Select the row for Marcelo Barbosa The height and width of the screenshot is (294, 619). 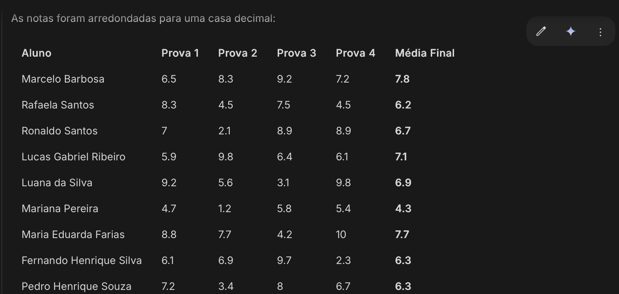tap(63, 79)
